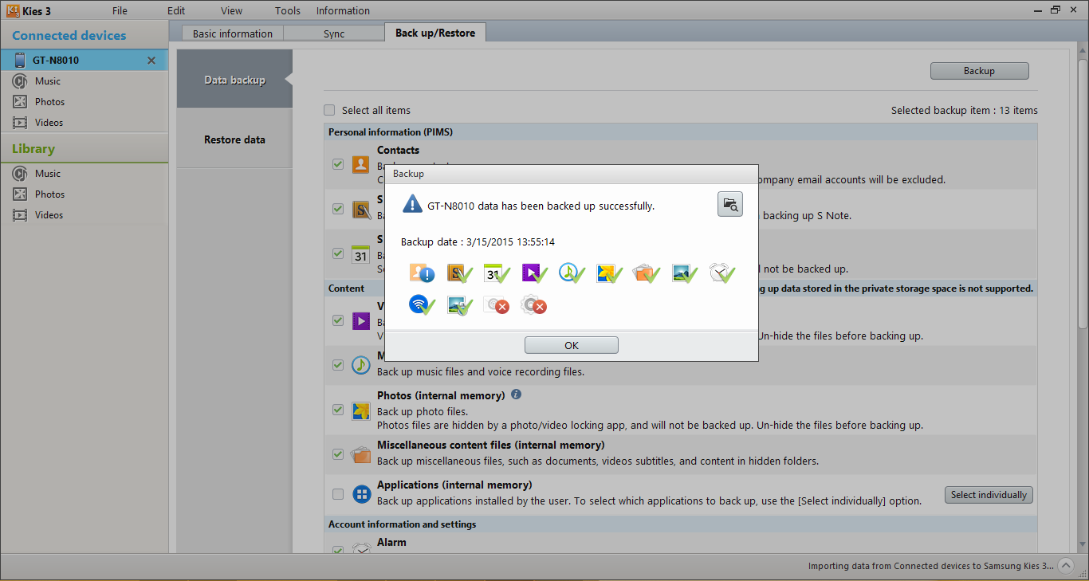Click the Applications (internal memory) icon
This screenshot has width=1089, height=581.
pos(361,494)
